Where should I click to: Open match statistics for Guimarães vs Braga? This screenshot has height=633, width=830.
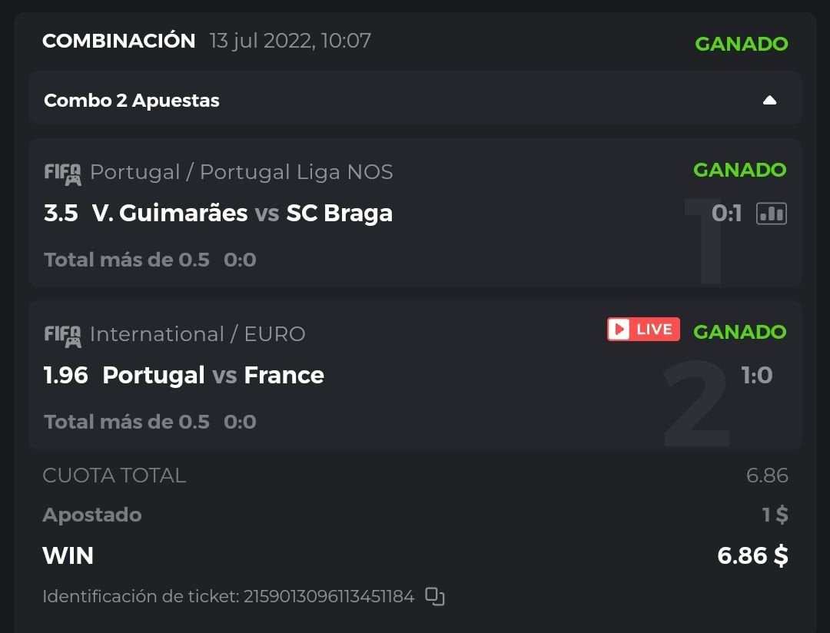(x=771, y=214)
